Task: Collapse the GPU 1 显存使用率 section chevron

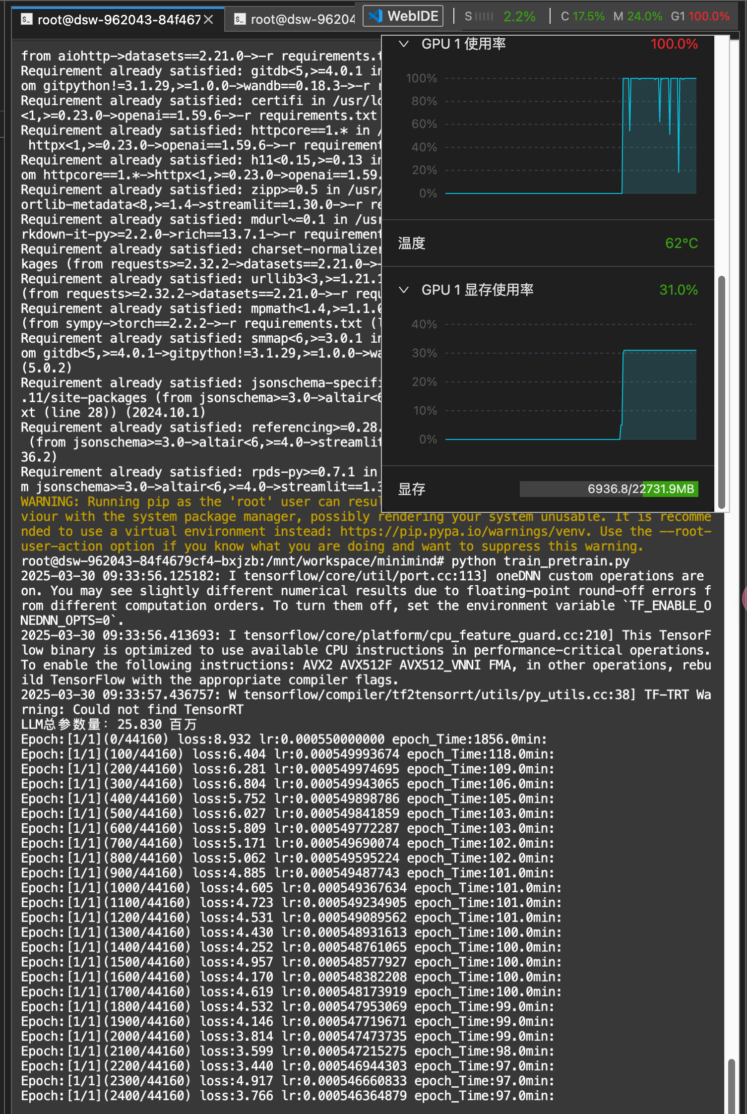Action: [x=404, y=290]
